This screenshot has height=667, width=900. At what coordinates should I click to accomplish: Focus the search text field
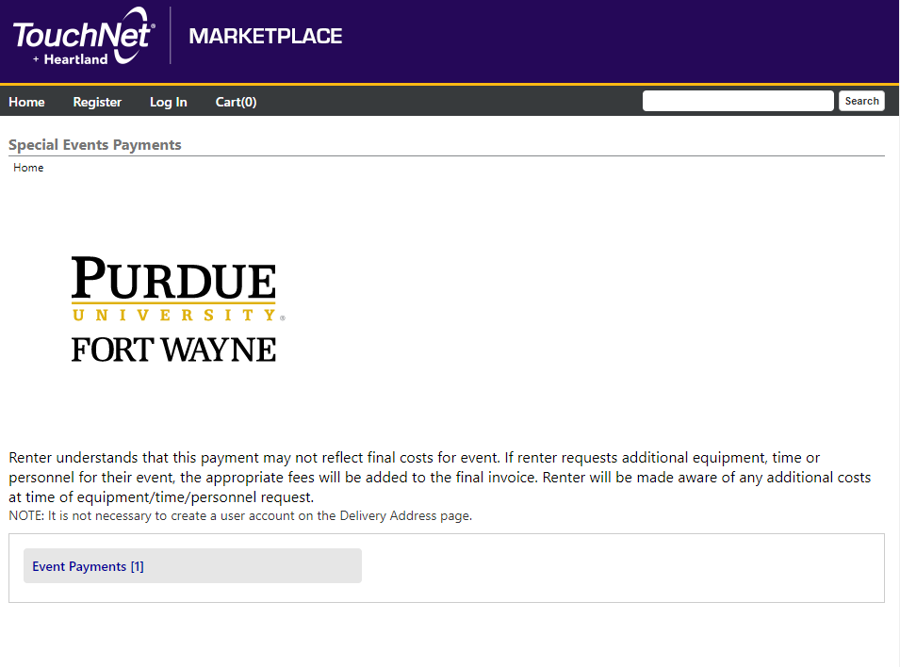[738, 101]
